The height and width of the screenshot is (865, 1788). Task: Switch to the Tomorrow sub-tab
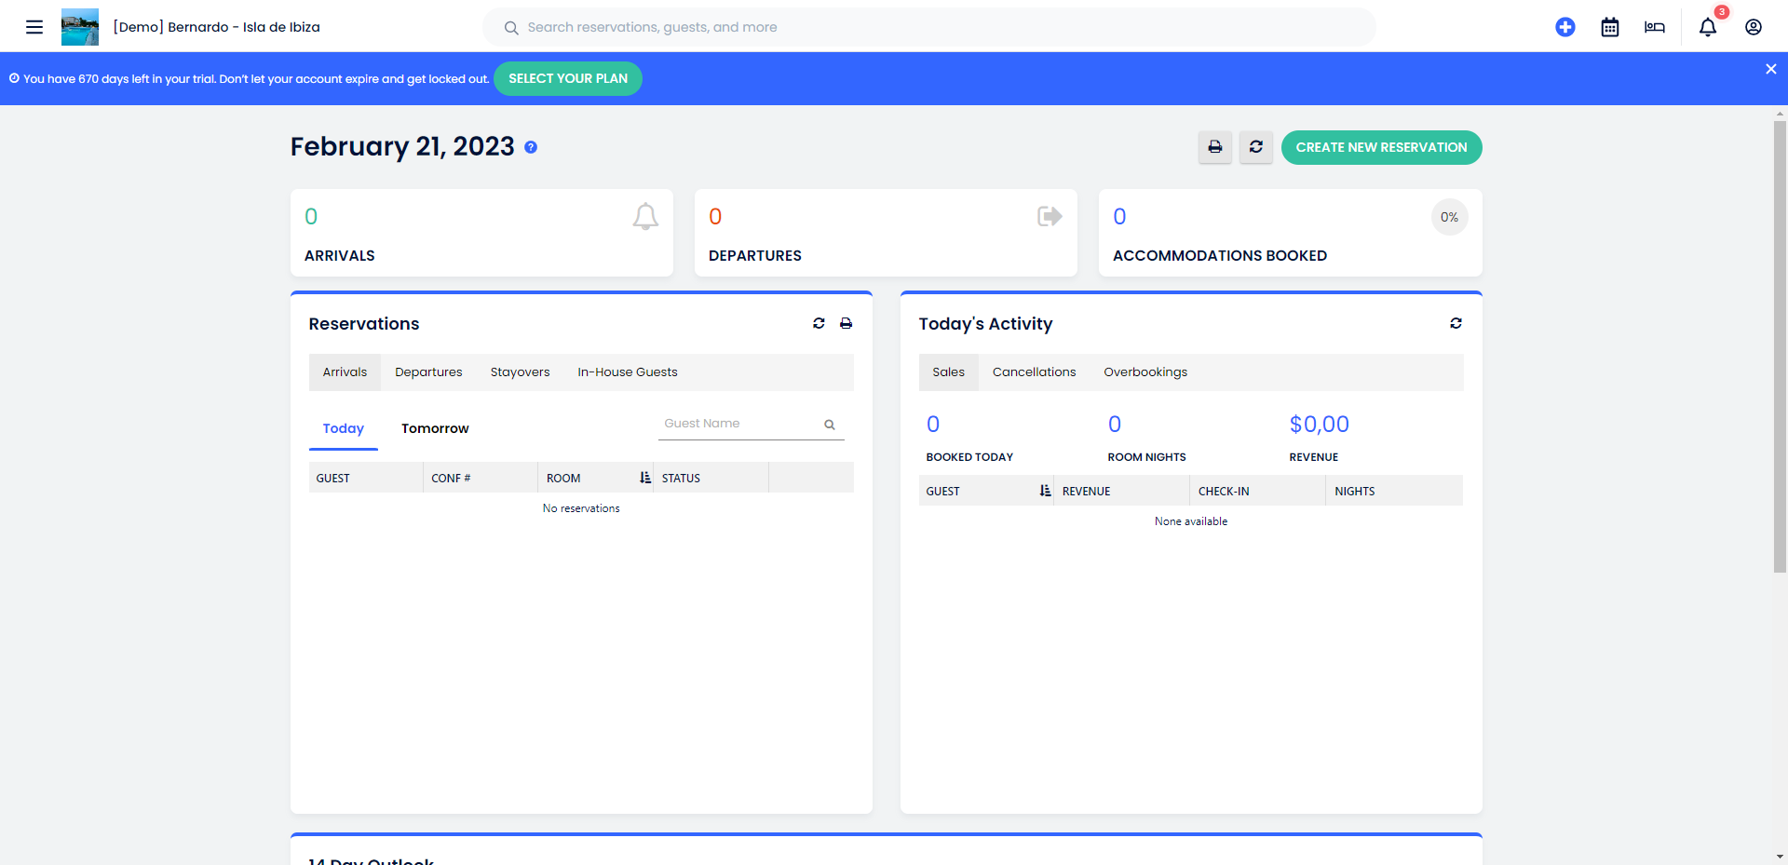[x=435, y=428]
